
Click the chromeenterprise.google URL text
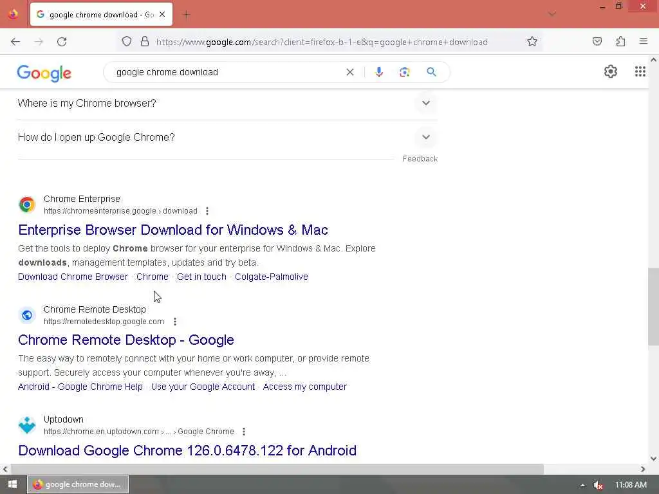click(x=120, y=211)
